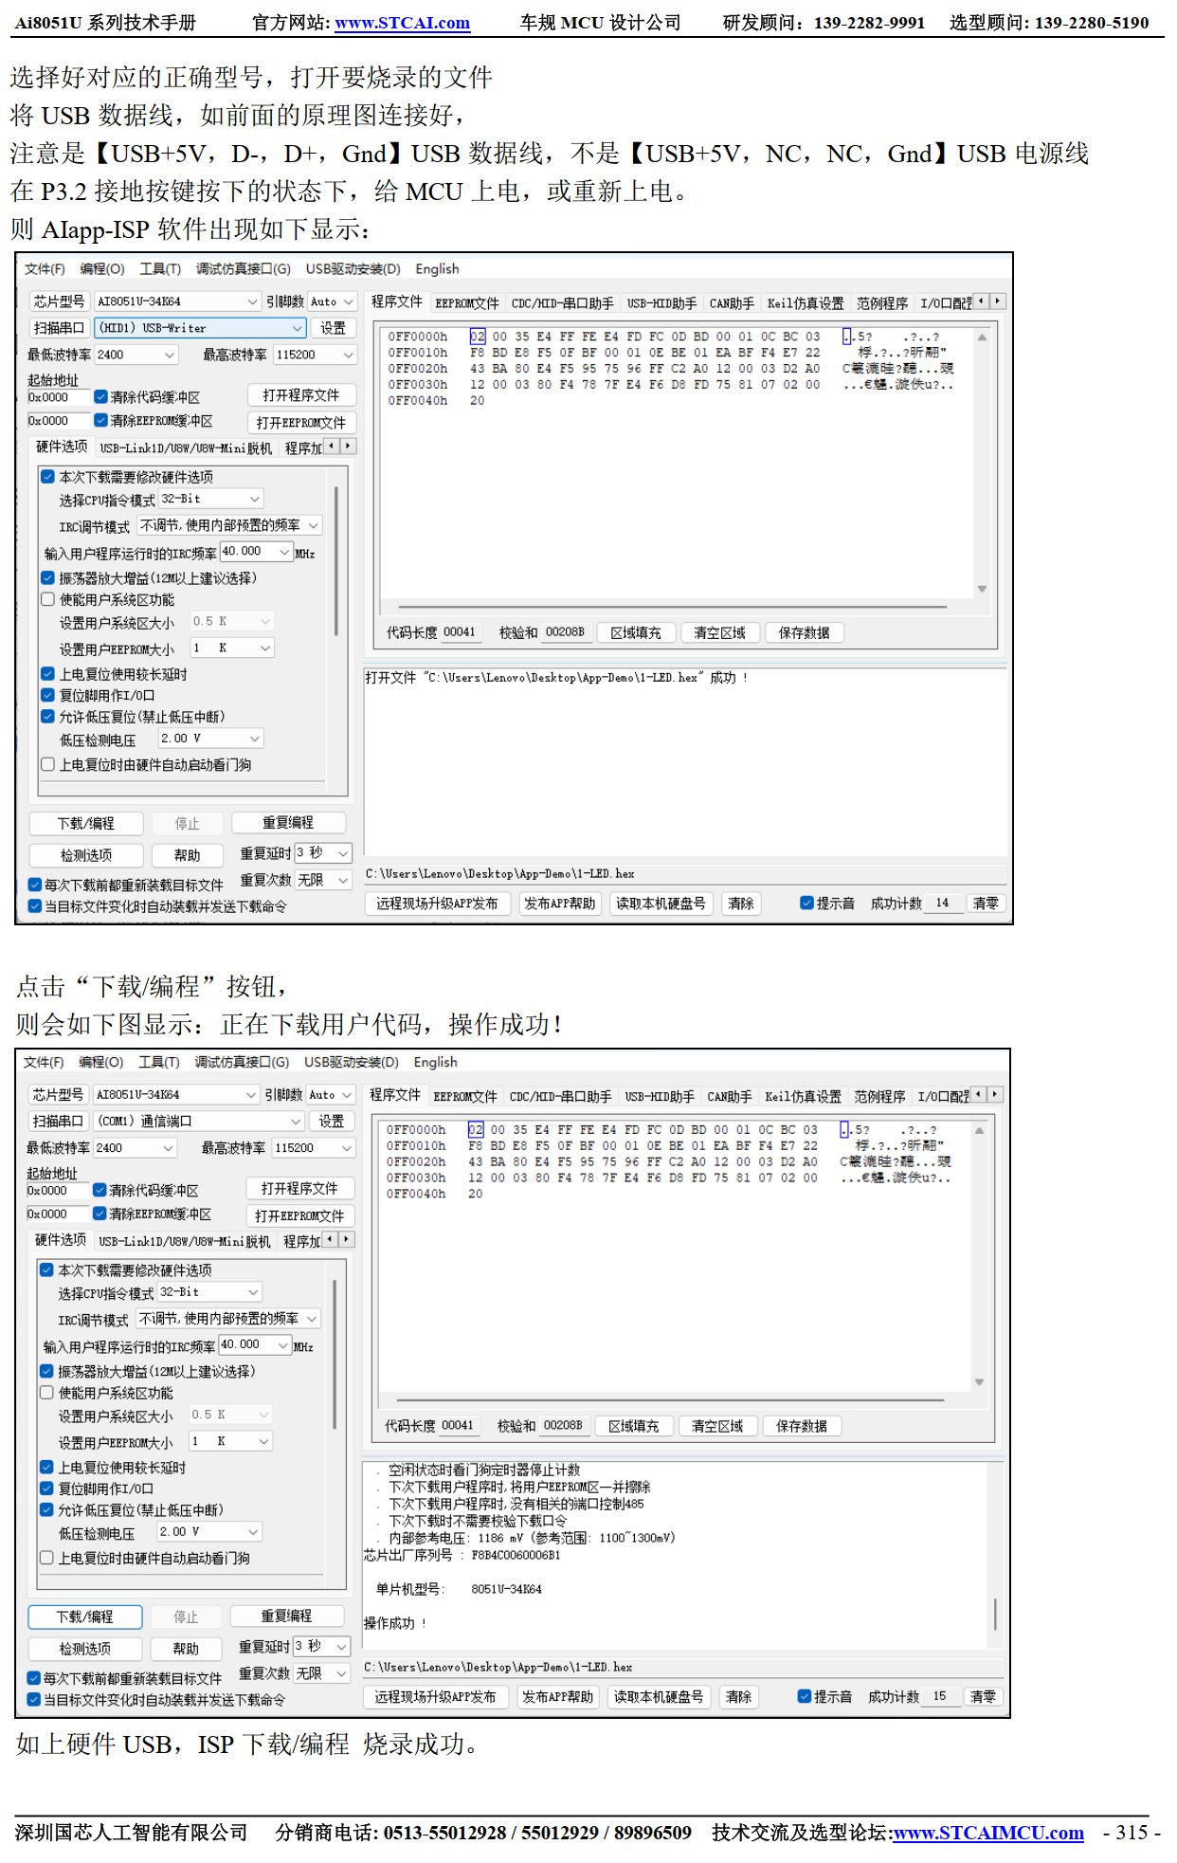Click right tab-scroll arrow beside I/O口配, first screenshot

[997, 301]
